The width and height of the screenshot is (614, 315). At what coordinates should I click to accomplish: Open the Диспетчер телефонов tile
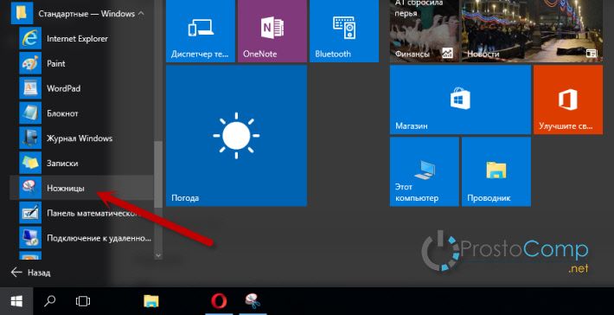(201, 31)
